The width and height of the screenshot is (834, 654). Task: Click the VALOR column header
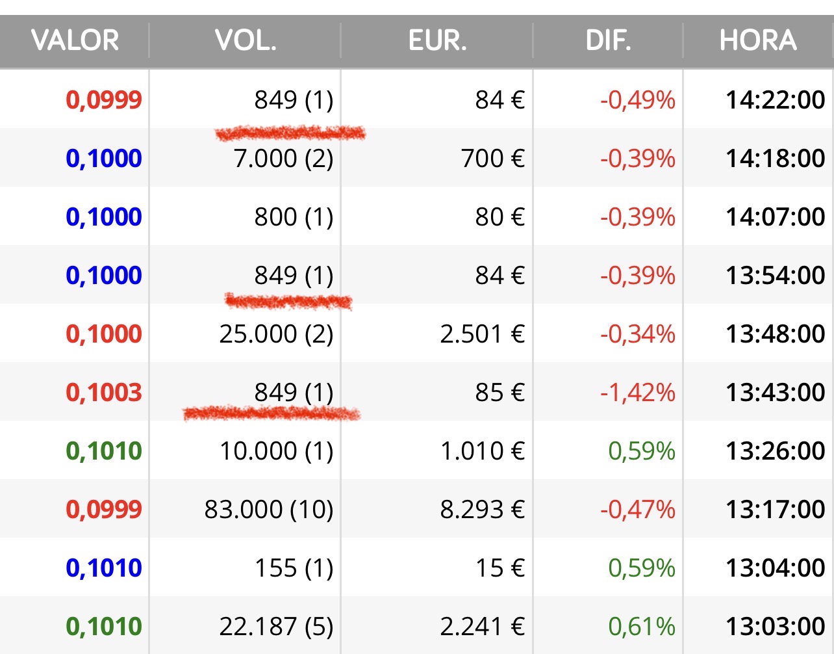[x=75, y=41]
